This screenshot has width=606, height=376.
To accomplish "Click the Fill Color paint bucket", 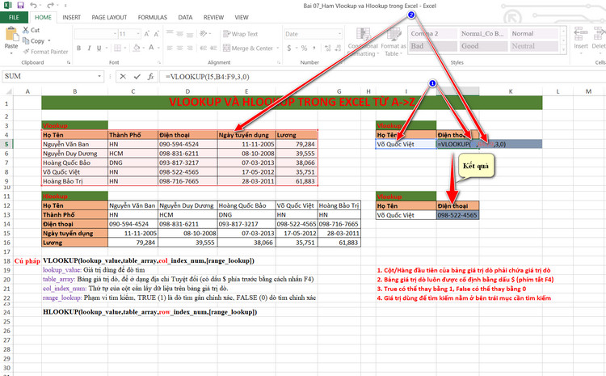I will tap(136, 48).
